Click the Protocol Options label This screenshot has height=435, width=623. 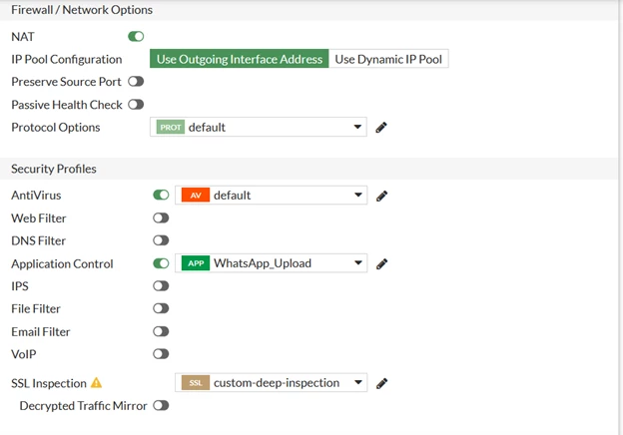click(56, 128)
